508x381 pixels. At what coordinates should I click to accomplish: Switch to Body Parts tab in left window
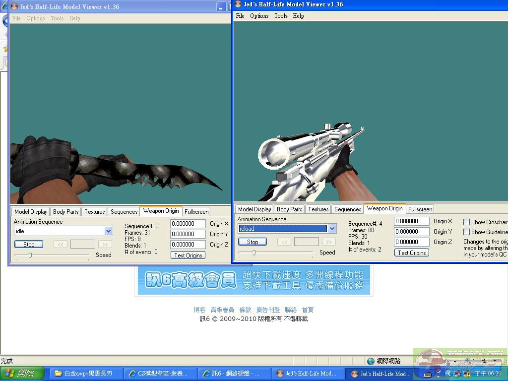pyautogui.click(x=66, y=211)
